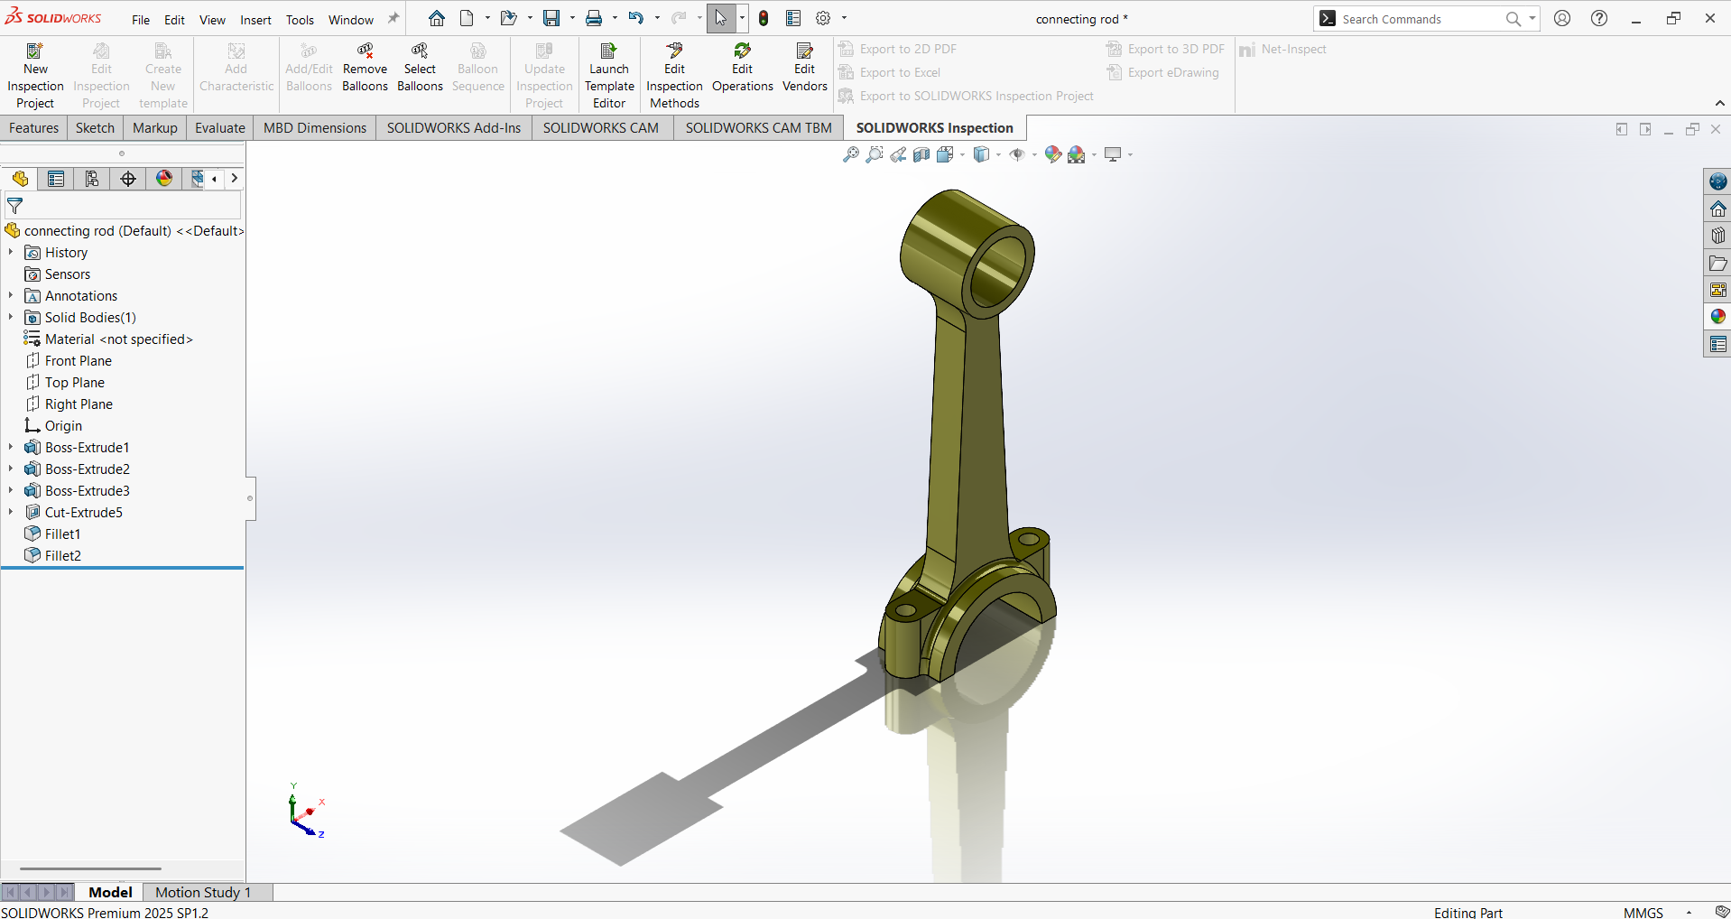Screen dimensions: 1731x919
Task: Open the Insert menu
Action: pos(255,20)
